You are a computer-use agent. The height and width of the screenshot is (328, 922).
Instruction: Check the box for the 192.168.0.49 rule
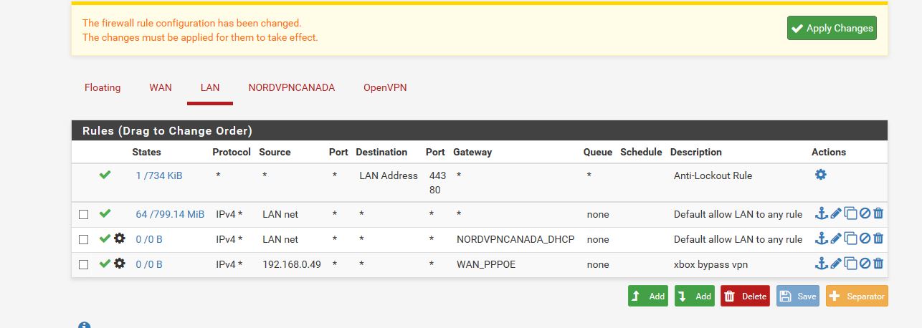click(83, 264)
